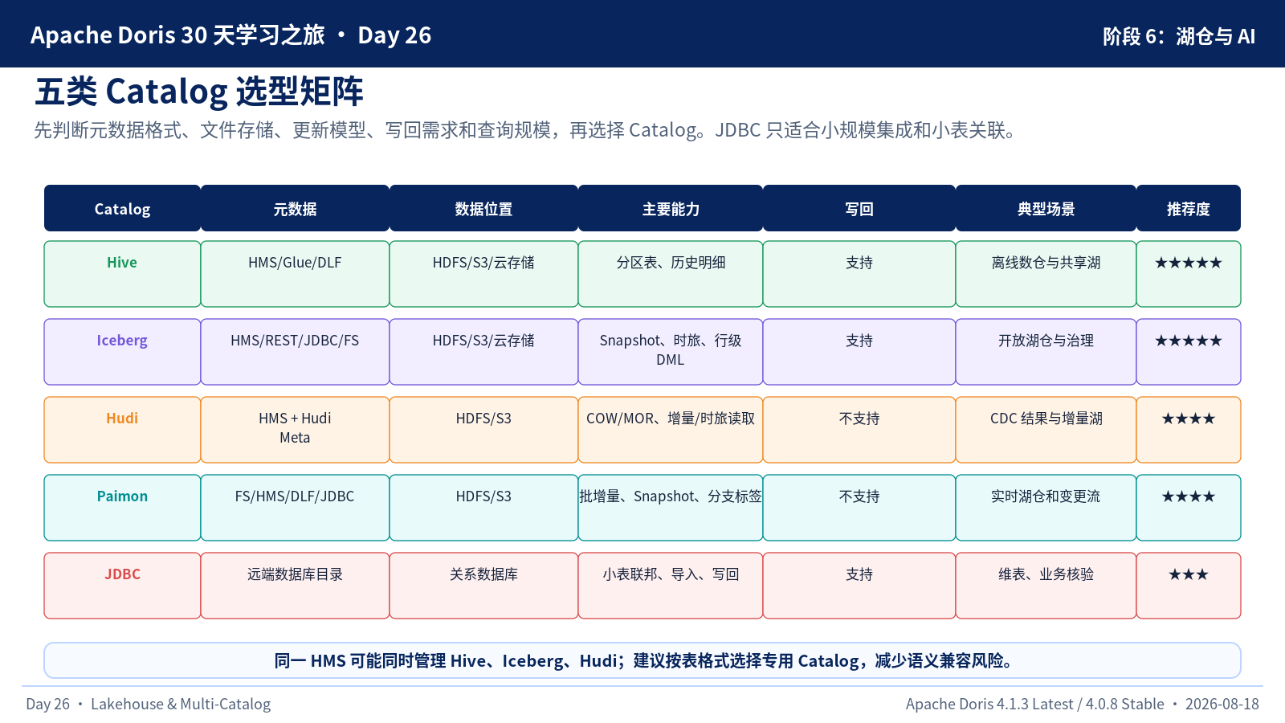Click the Day 26 Lakehouse & Multi-Catalog footer
The width and height of the screenshot is (1285, 723).
point(149,704)
